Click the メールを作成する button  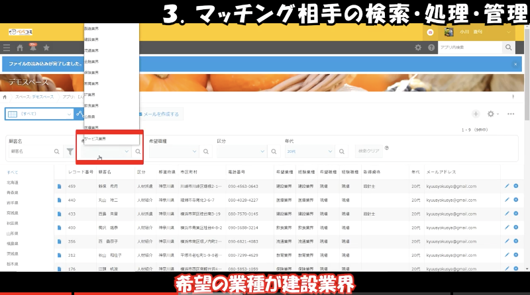[157, 114]
